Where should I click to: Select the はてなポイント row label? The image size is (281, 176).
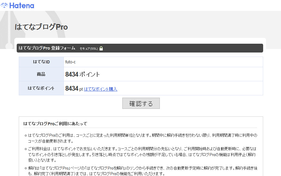(x=41, y=88)
